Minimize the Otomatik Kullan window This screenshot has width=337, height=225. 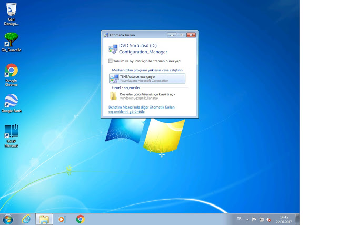pos(172,35)
